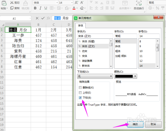Viewport: 166px width, 131px height.
Task: Toggle the strikethrough (删除线) checkbox
Action: pyautogui.click(x=80, y=88)
